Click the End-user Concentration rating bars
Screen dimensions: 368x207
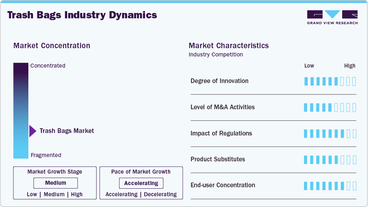click(330, 186)
